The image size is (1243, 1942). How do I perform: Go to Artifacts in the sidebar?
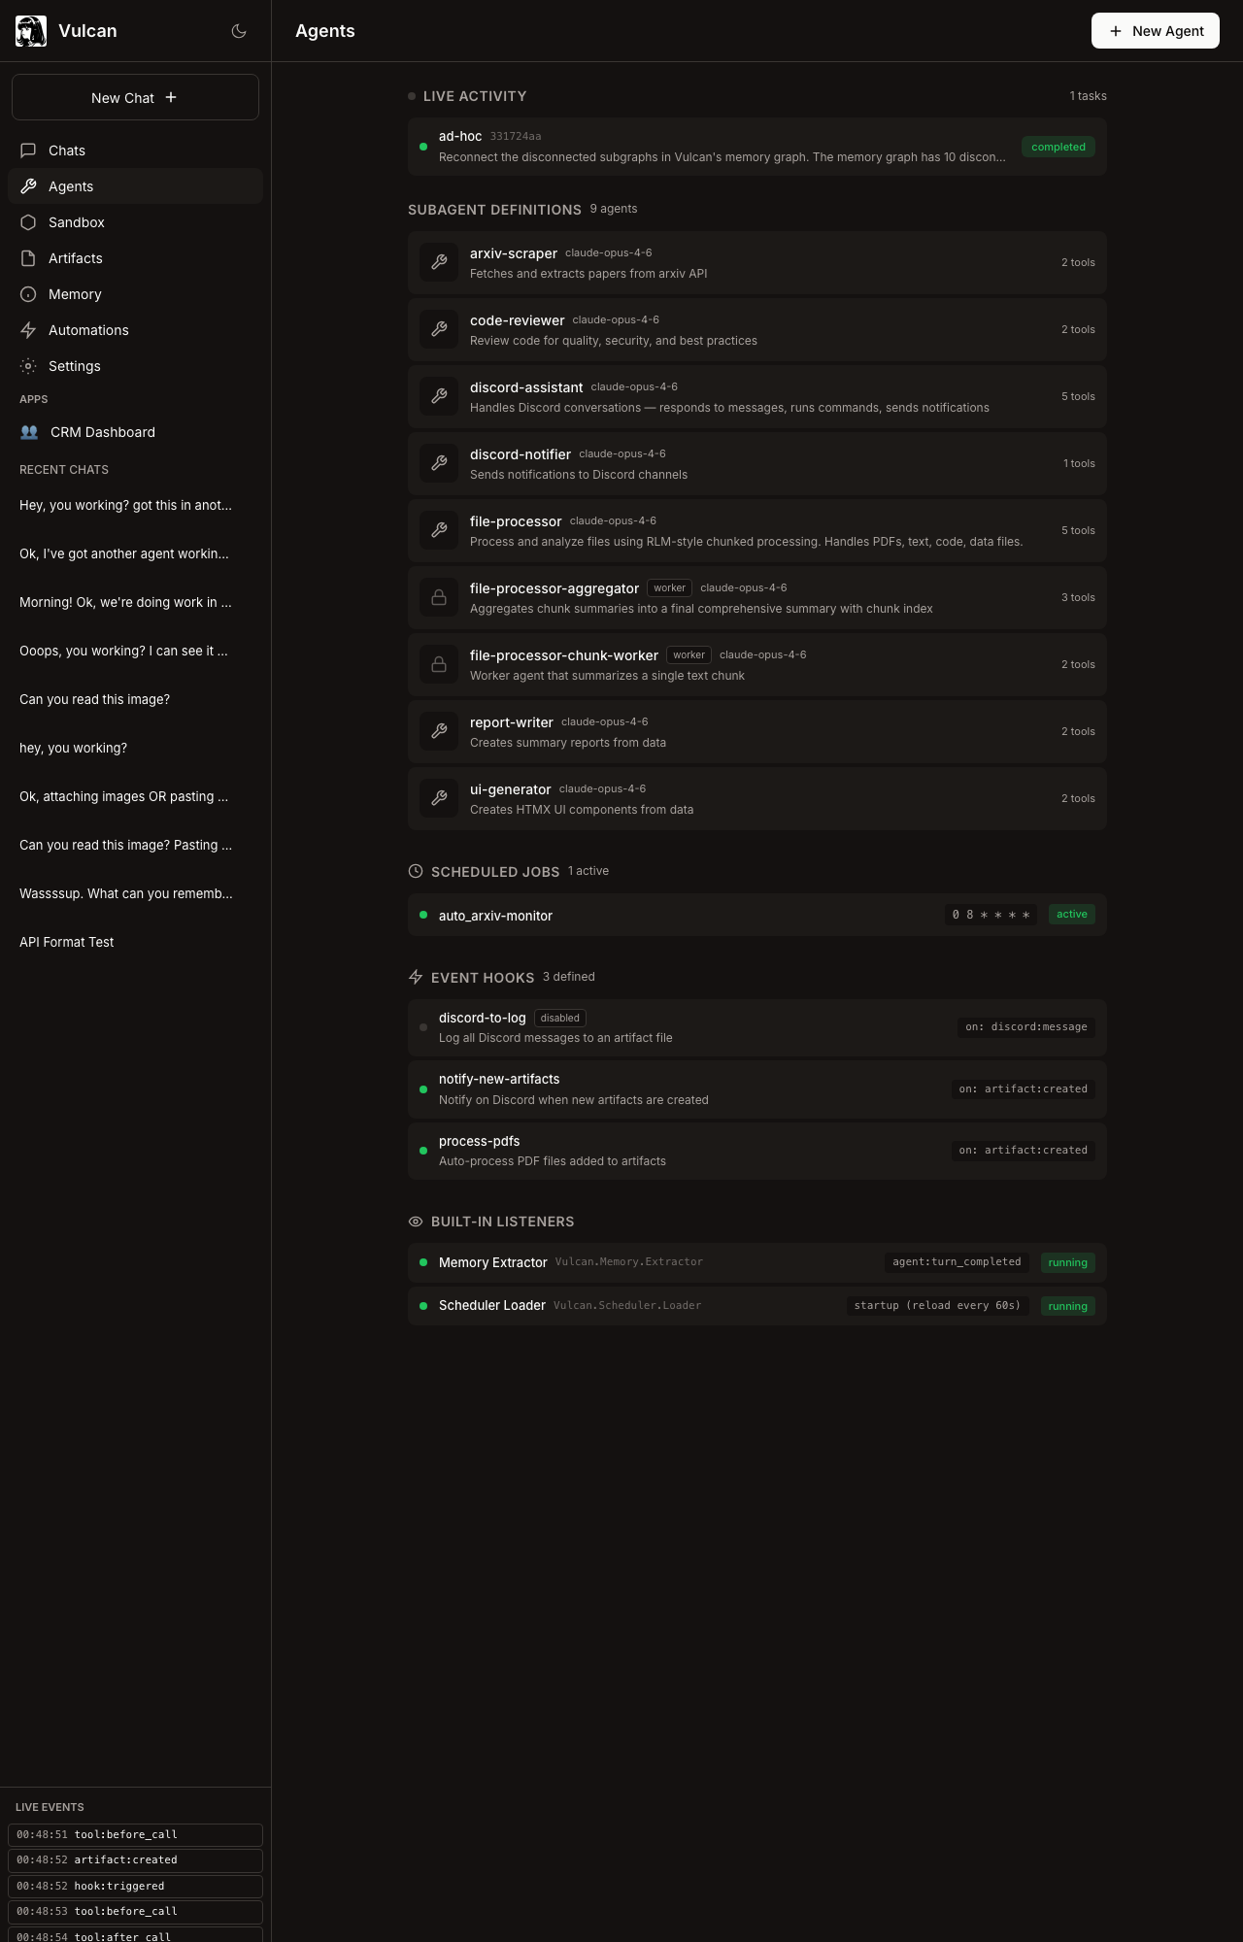(75, 258)
